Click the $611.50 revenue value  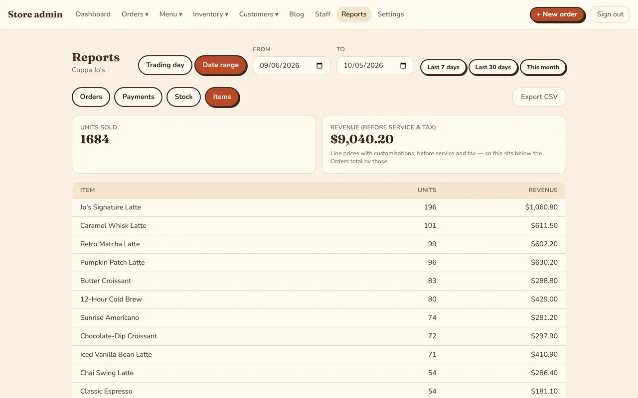[544, 226]
